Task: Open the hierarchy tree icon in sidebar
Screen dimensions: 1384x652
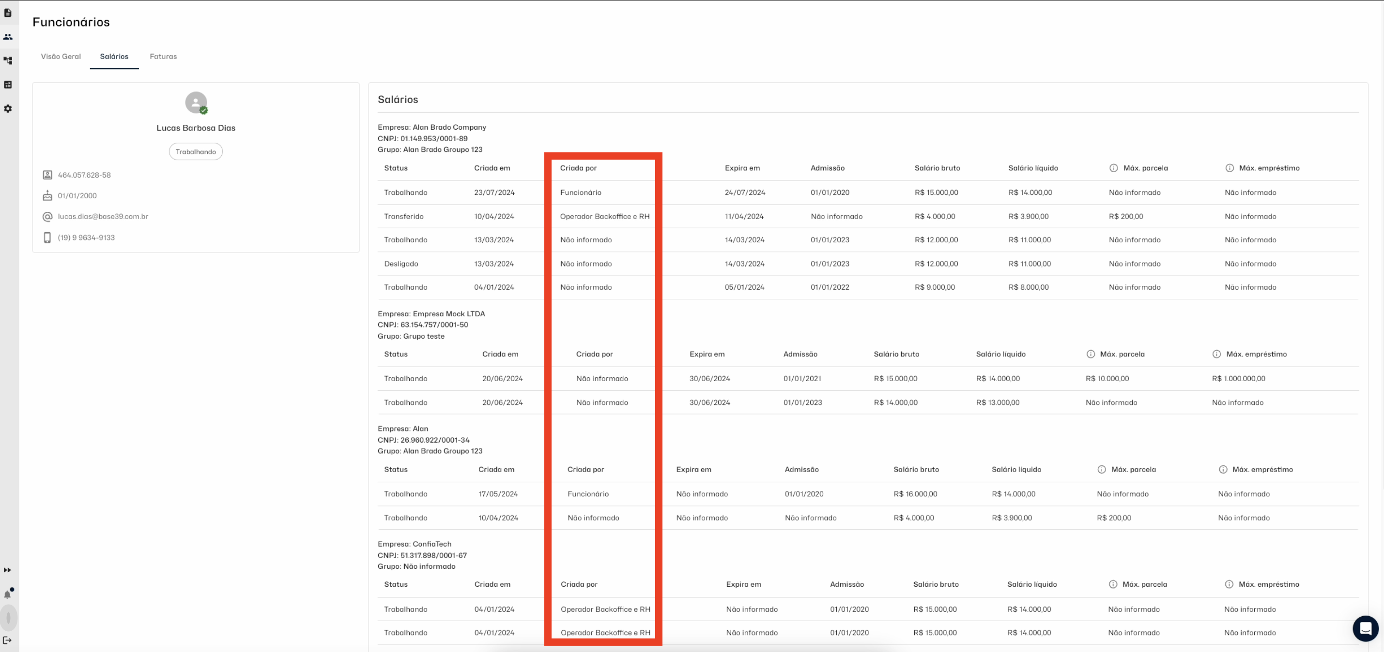Action: (8, 60)
